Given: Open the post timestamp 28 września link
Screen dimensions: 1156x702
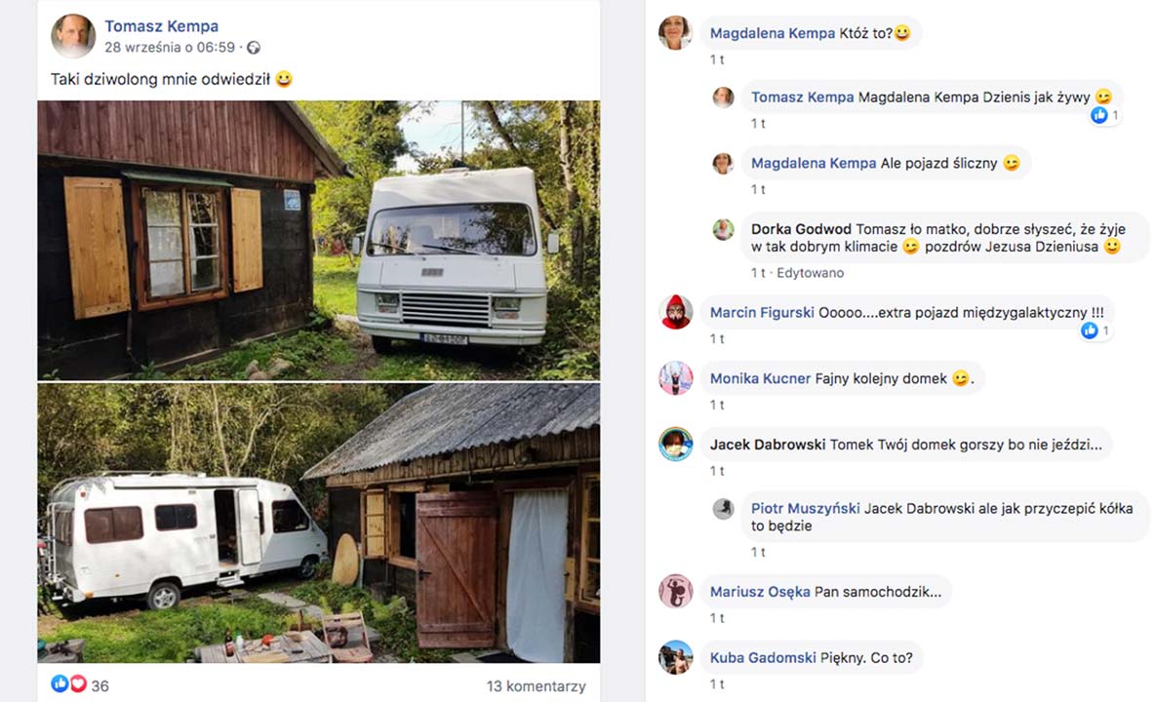Looking at the screenshot, I should tap(170, 48).
